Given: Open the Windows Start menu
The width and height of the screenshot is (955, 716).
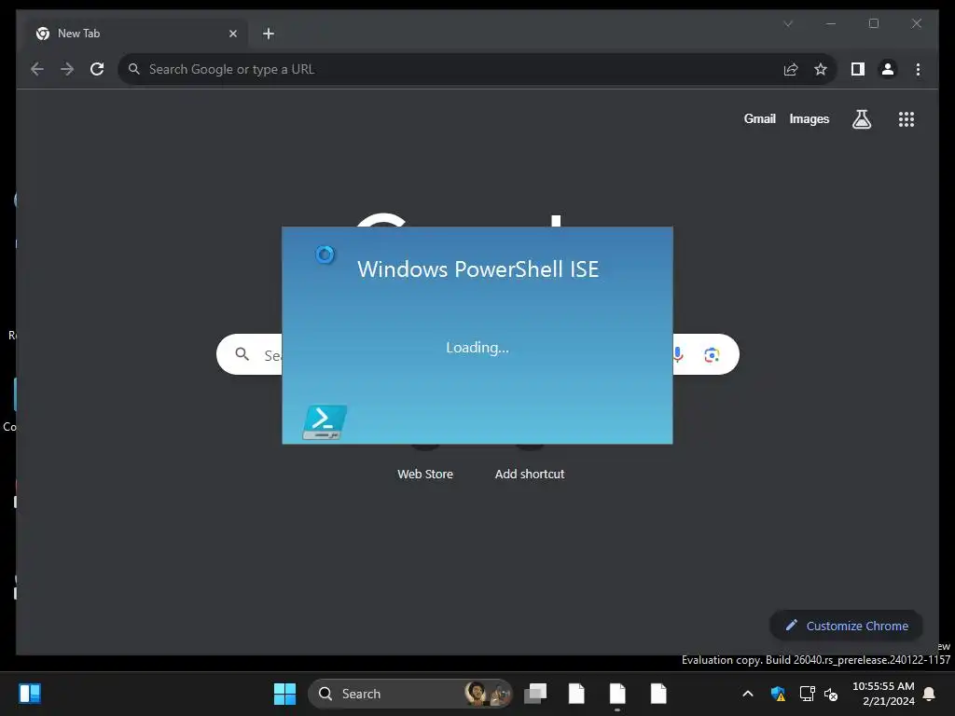Looking at the screenshot, I should click(284, 694).
